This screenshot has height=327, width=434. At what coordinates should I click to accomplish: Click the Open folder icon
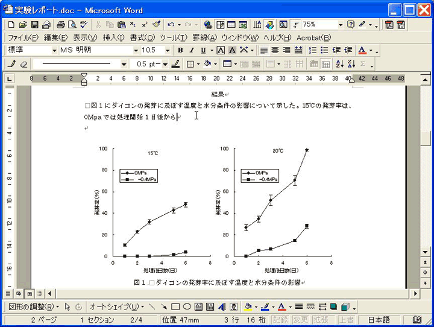point(23,25)
